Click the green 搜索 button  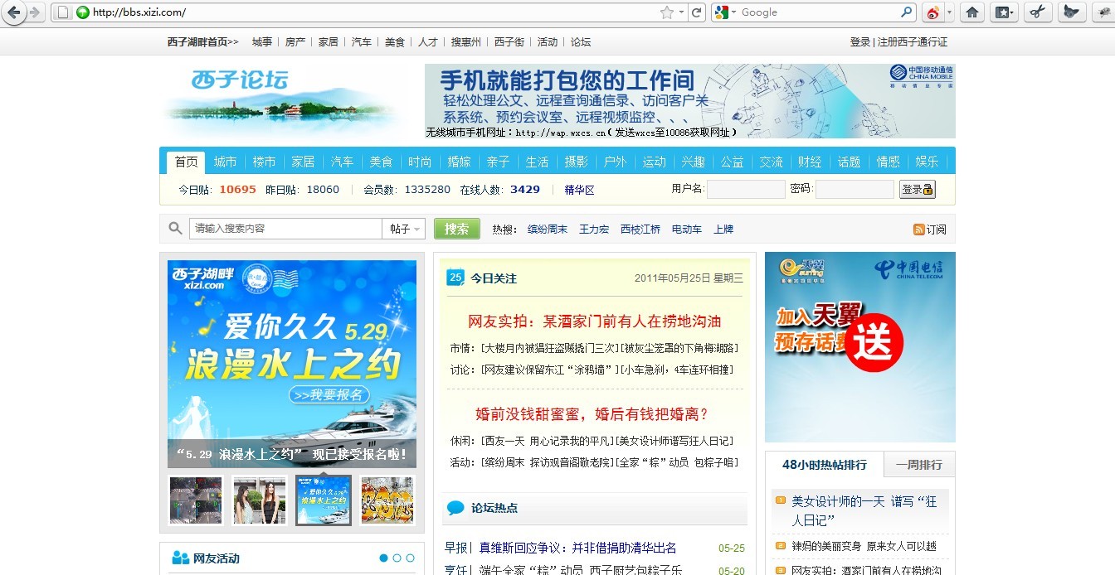(457, 229)
